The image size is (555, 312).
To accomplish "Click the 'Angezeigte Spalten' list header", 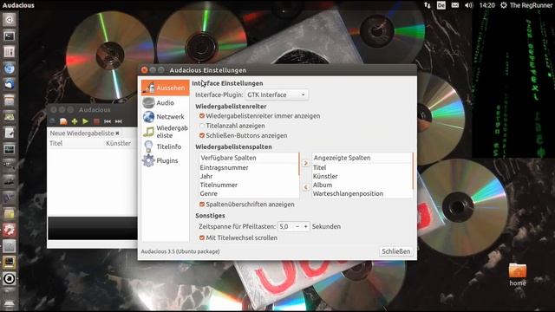I will click(362, 158).
